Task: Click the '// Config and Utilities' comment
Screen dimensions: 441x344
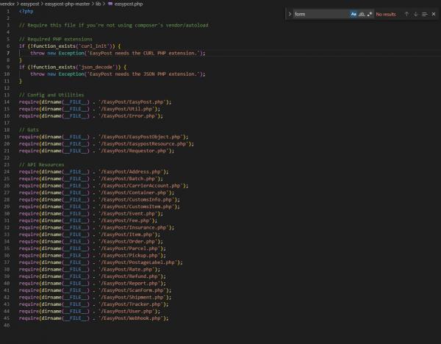Action: (51, 95)
